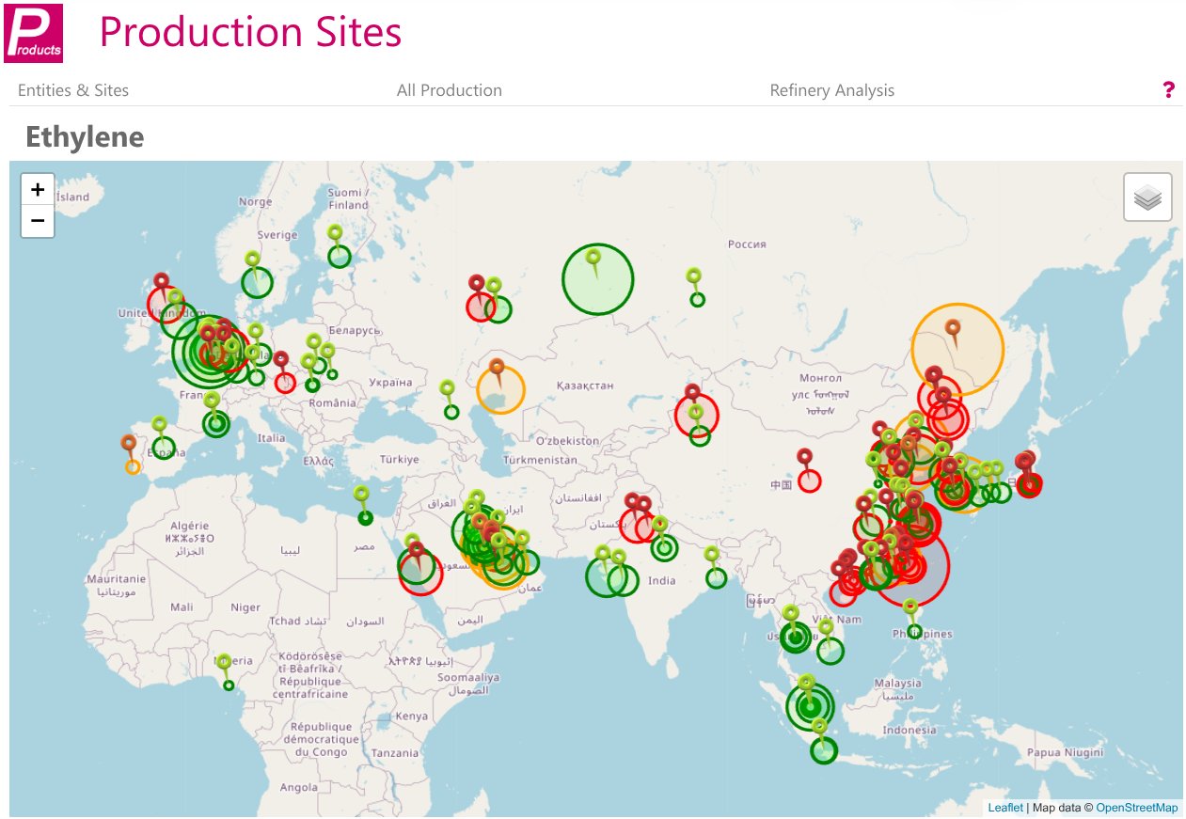Select the red pin in central China
This screenshot has width=1186, height=819.
[x=804, y=458]
